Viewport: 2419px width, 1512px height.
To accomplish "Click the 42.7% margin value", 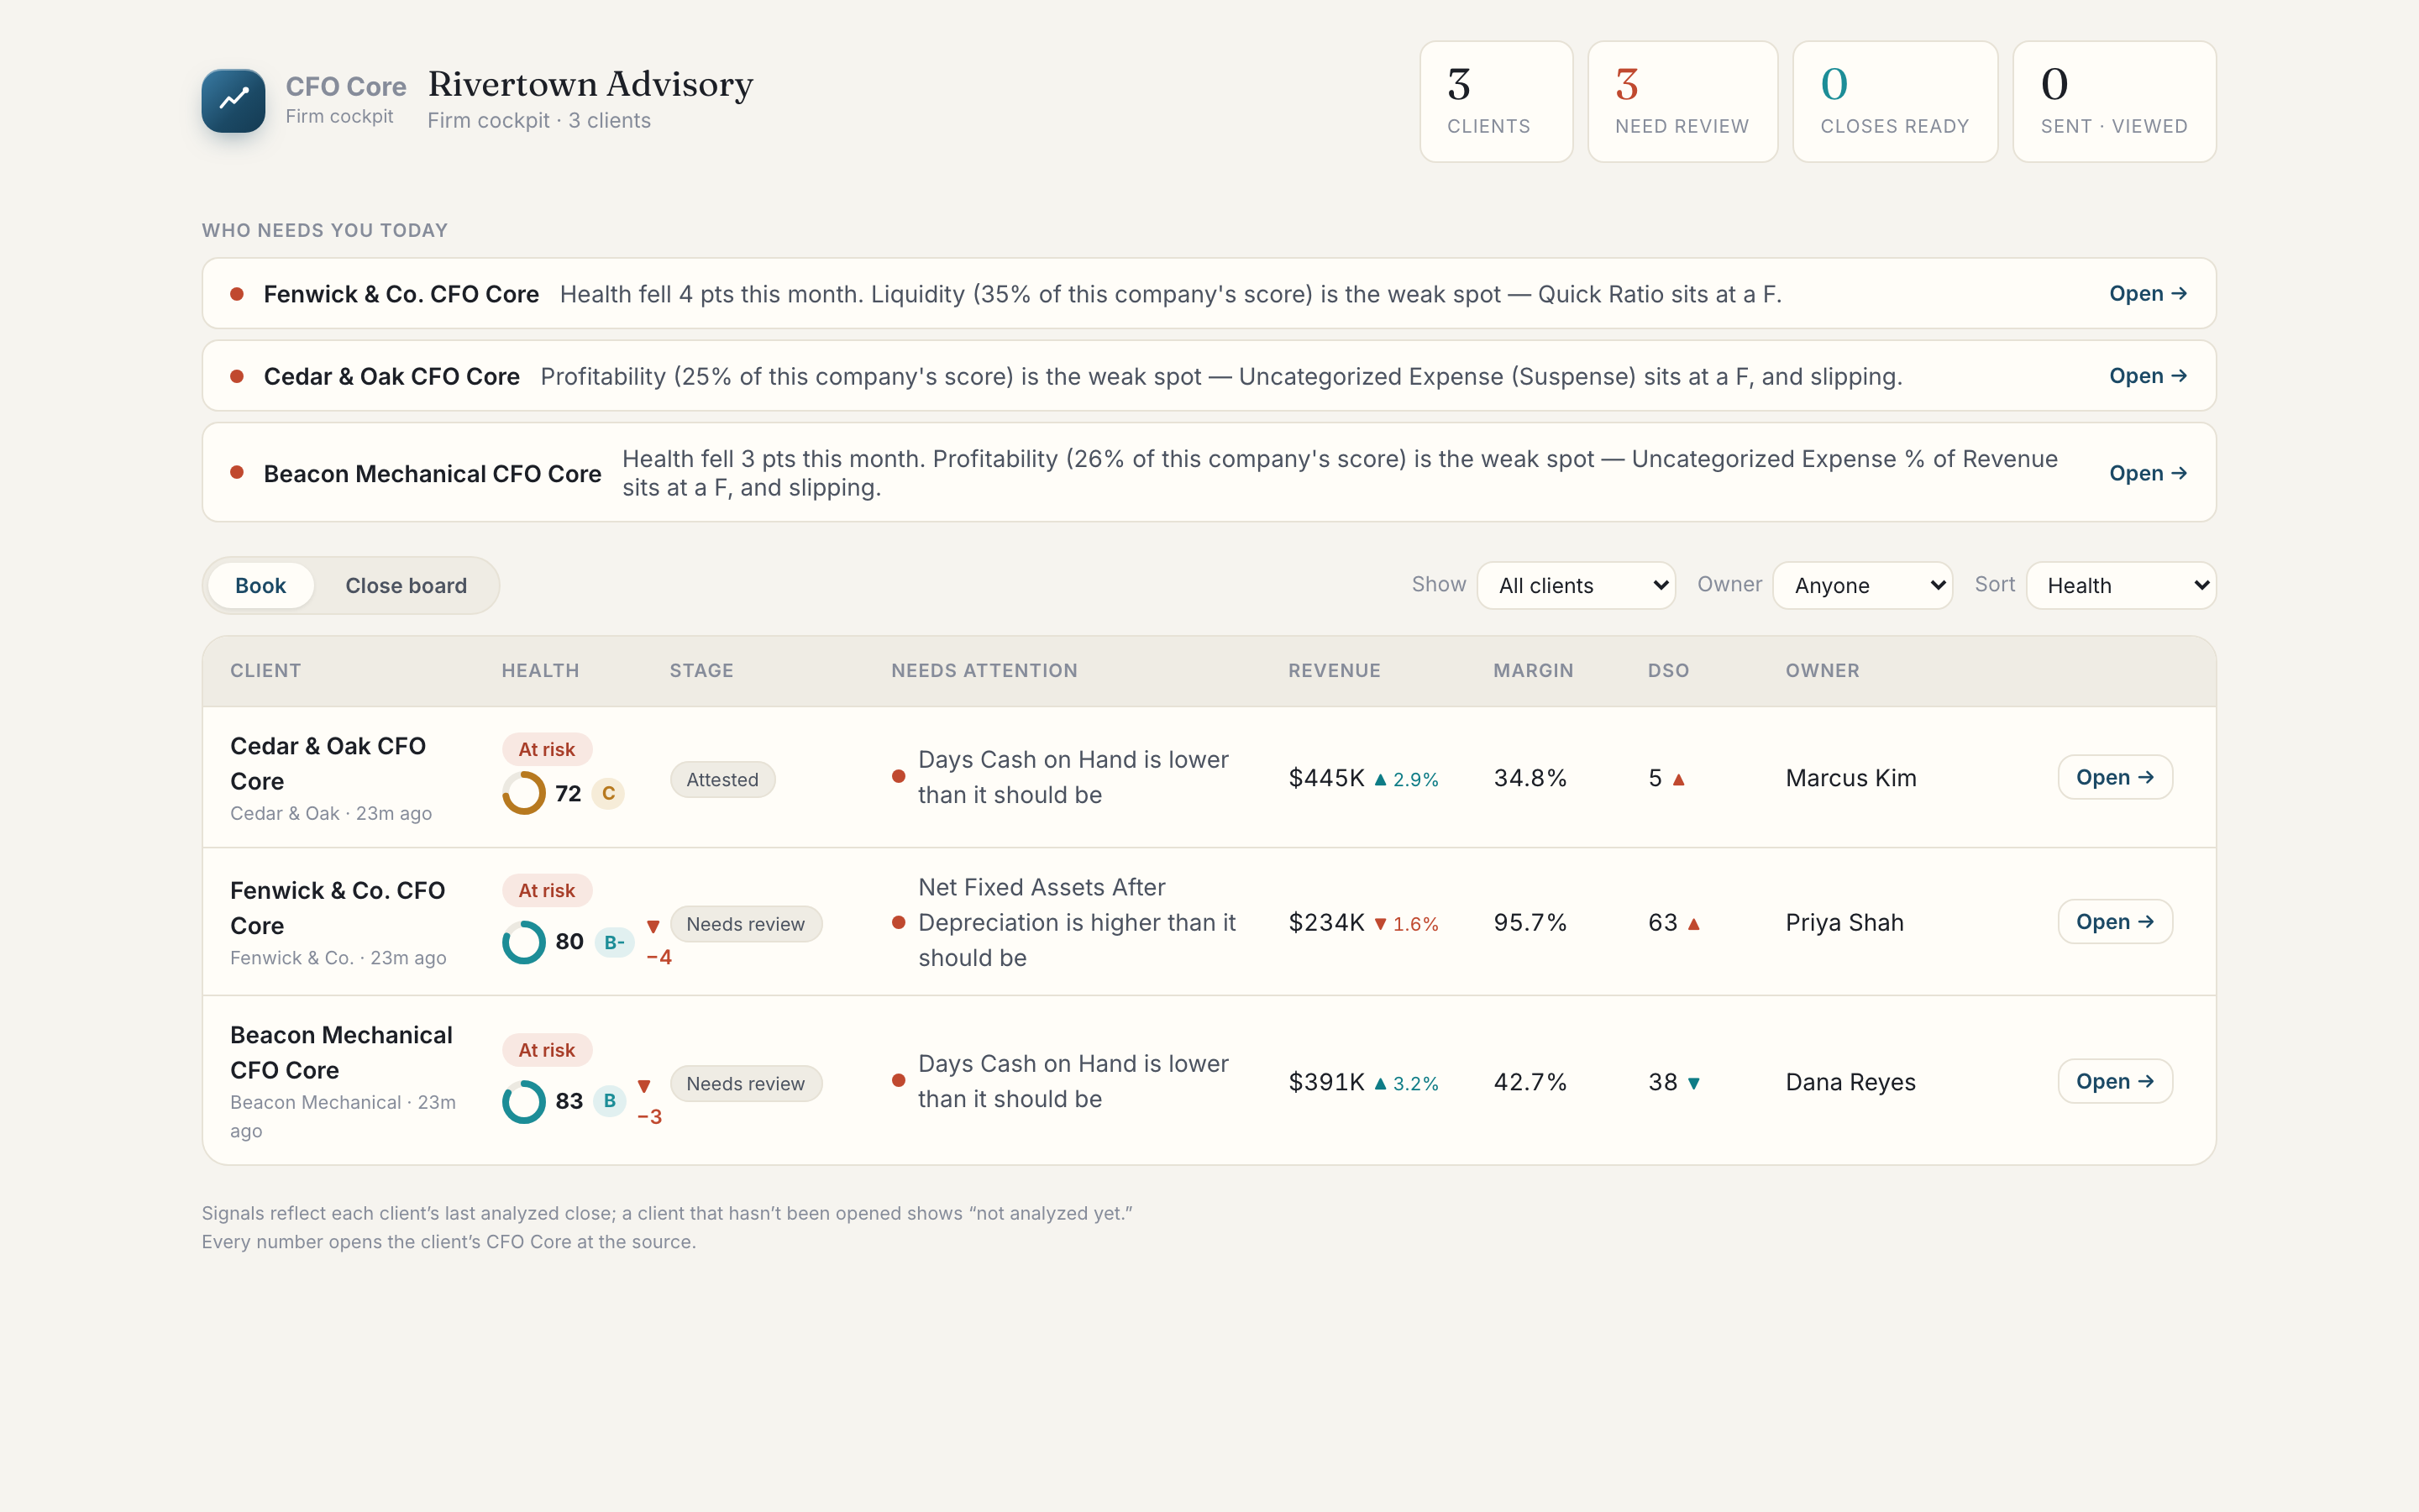I will click(1530, 1082).
